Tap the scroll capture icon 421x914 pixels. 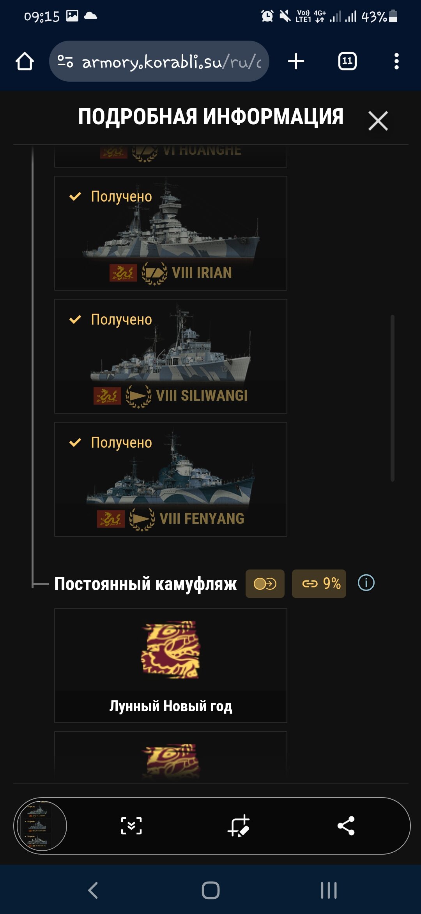click(131, 826)
